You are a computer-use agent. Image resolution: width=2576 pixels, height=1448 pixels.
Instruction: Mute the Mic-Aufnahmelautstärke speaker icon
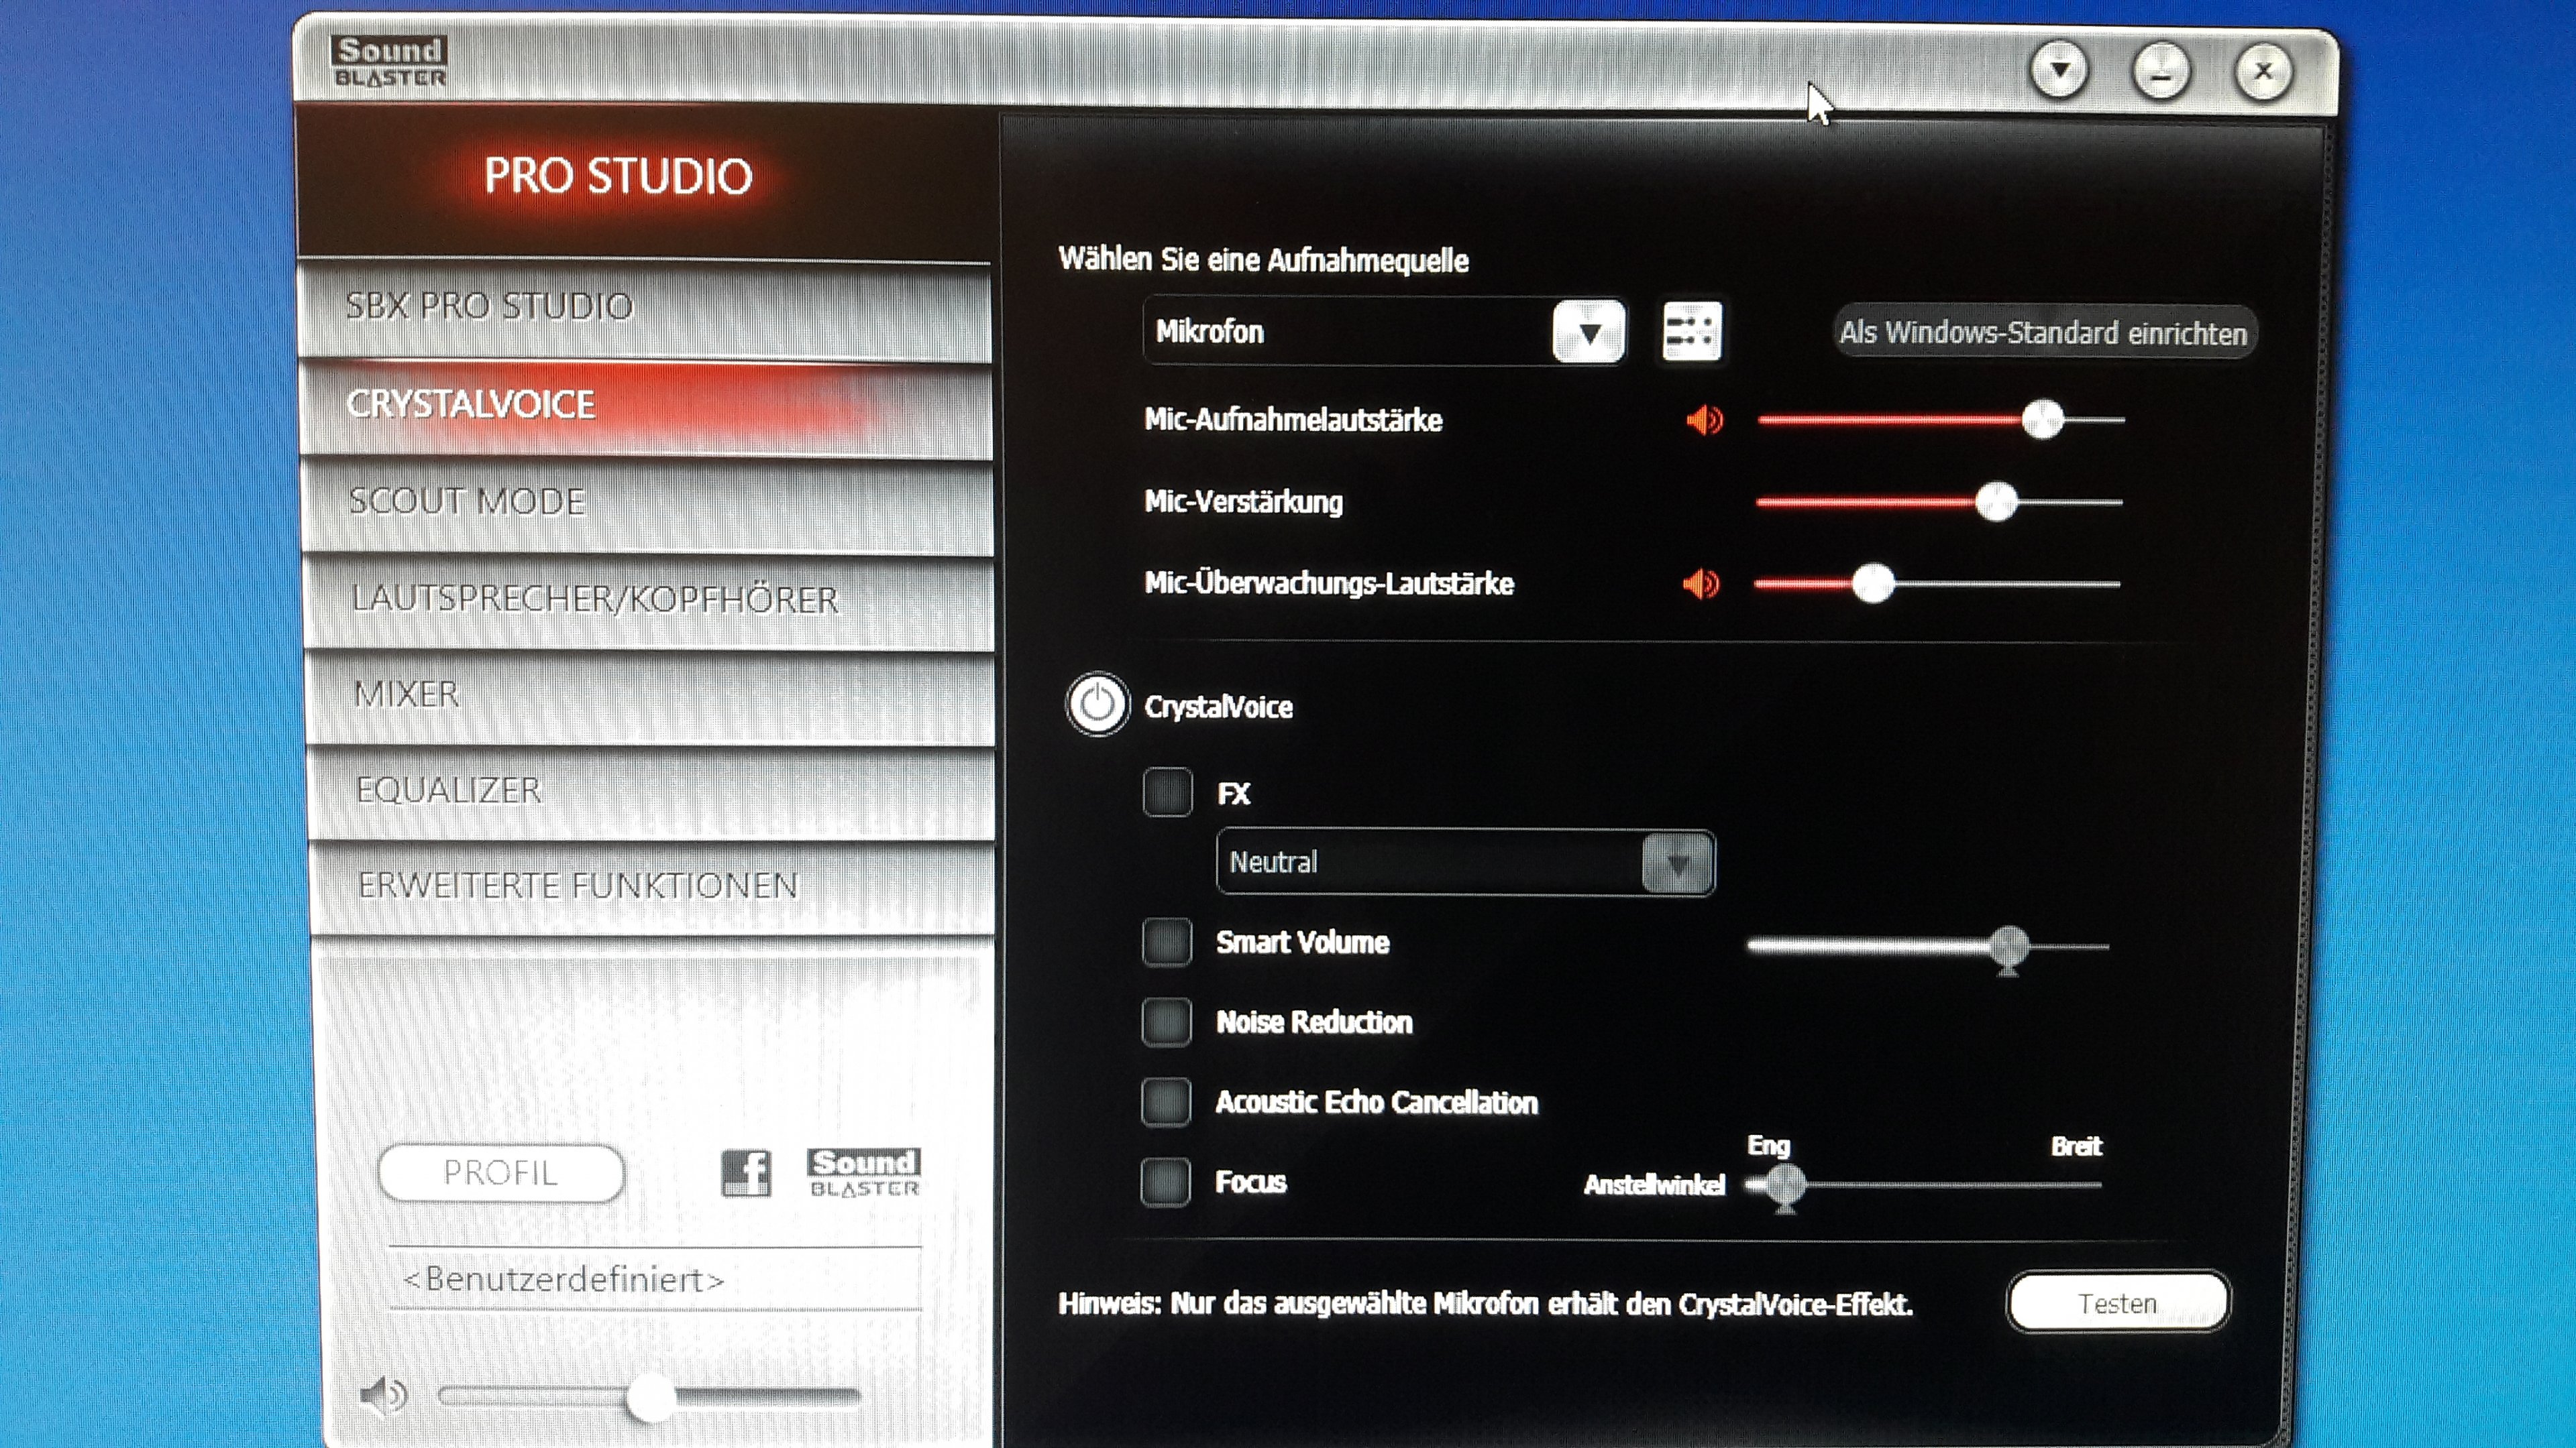[x=1704, y=420]
